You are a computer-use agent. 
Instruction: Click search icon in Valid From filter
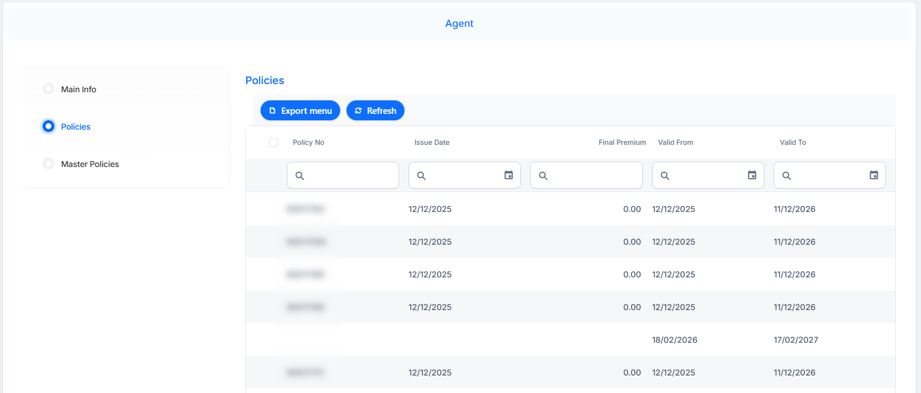(x=665, y=176)
